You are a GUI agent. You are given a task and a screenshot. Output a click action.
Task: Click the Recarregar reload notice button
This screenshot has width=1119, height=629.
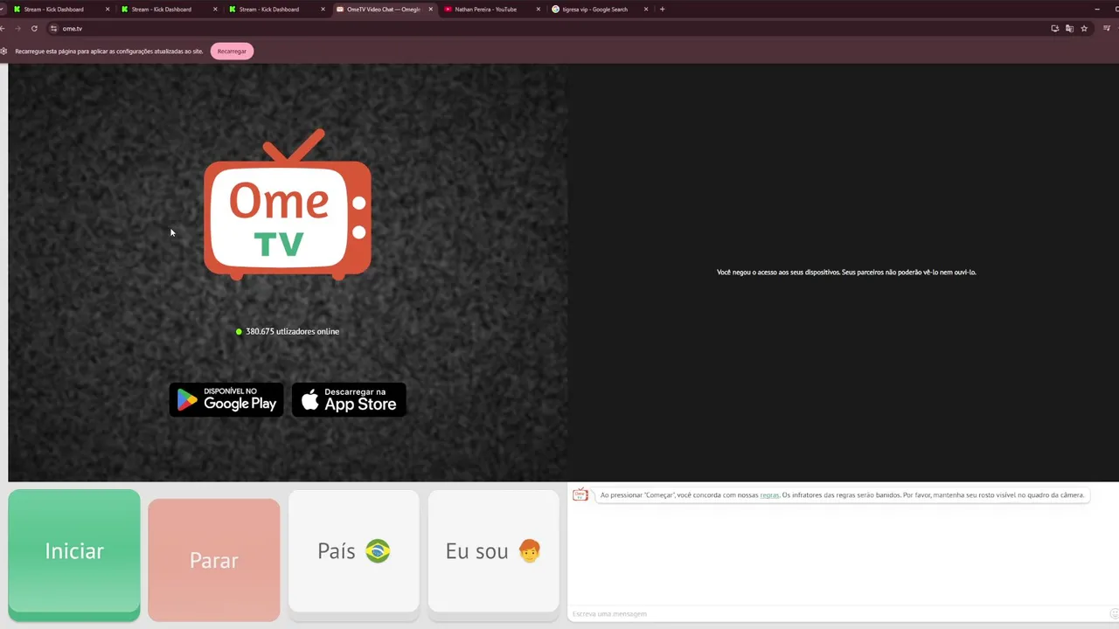click(232, 52)
